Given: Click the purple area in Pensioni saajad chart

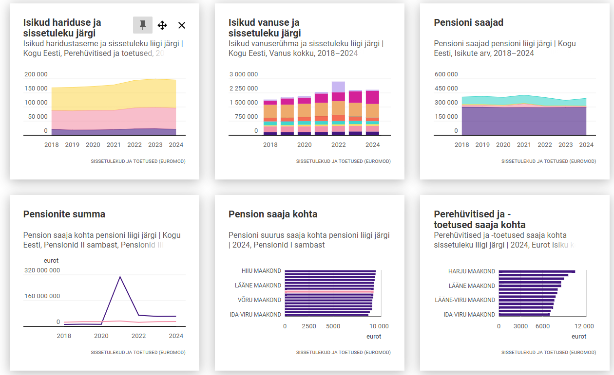Looking at the screenshot, I should point(524,121).
